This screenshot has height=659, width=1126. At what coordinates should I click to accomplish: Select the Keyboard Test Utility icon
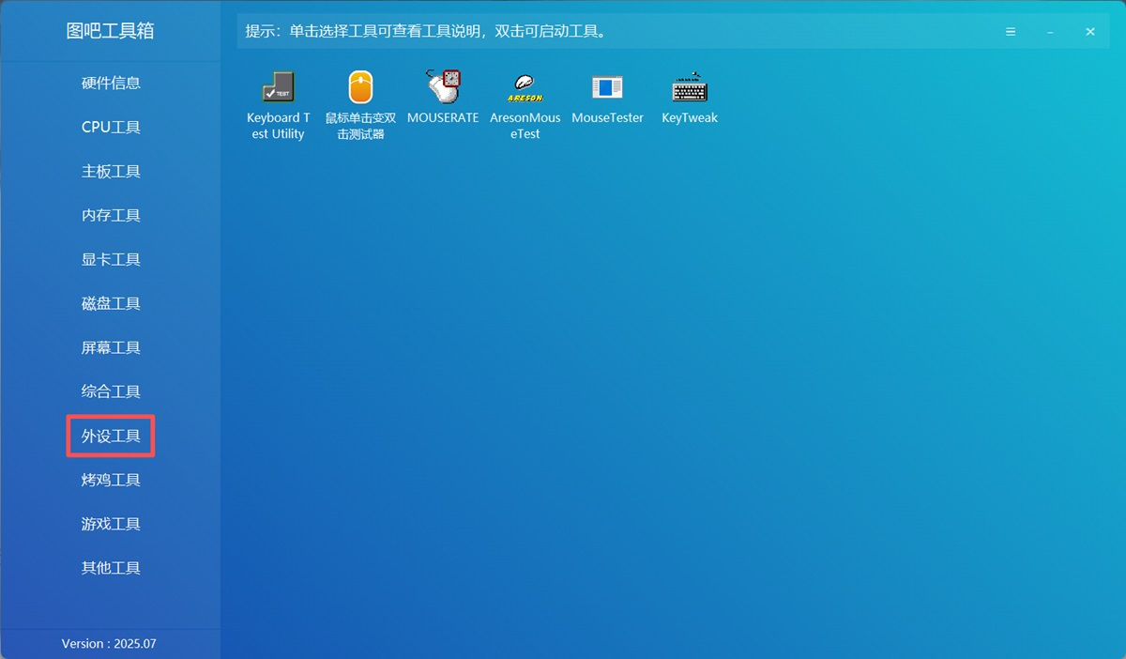click(278, 87)
